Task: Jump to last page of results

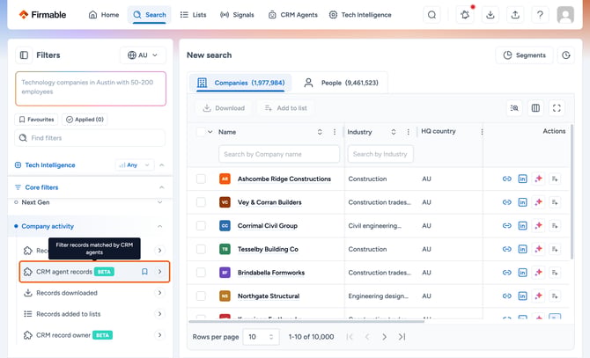Action: pyautogui.click(x=402, y=337)
